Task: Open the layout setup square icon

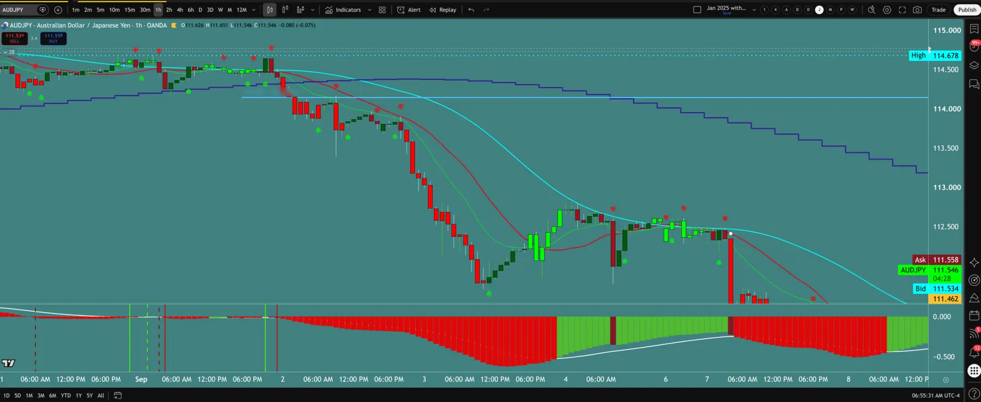Action: tap(697, 10)
